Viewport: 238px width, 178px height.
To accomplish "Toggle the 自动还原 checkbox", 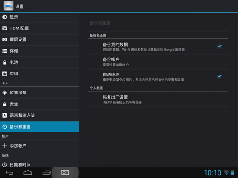I will click(219, 76).
